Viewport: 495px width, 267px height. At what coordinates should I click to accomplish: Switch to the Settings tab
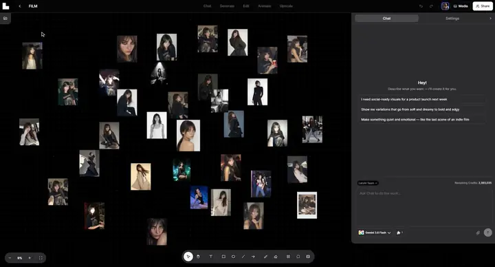(452, 19)
